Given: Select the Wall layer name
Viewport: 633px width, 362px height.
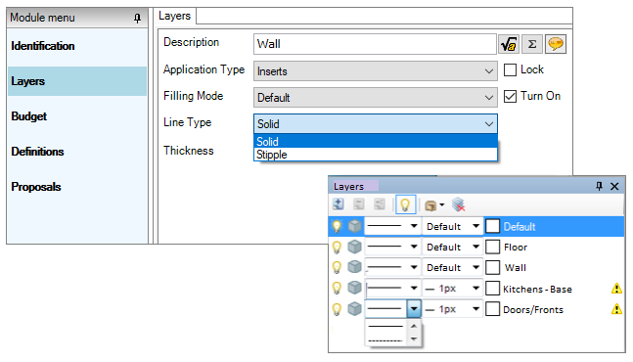Looking at the screenshot, I should coord(516,267).
